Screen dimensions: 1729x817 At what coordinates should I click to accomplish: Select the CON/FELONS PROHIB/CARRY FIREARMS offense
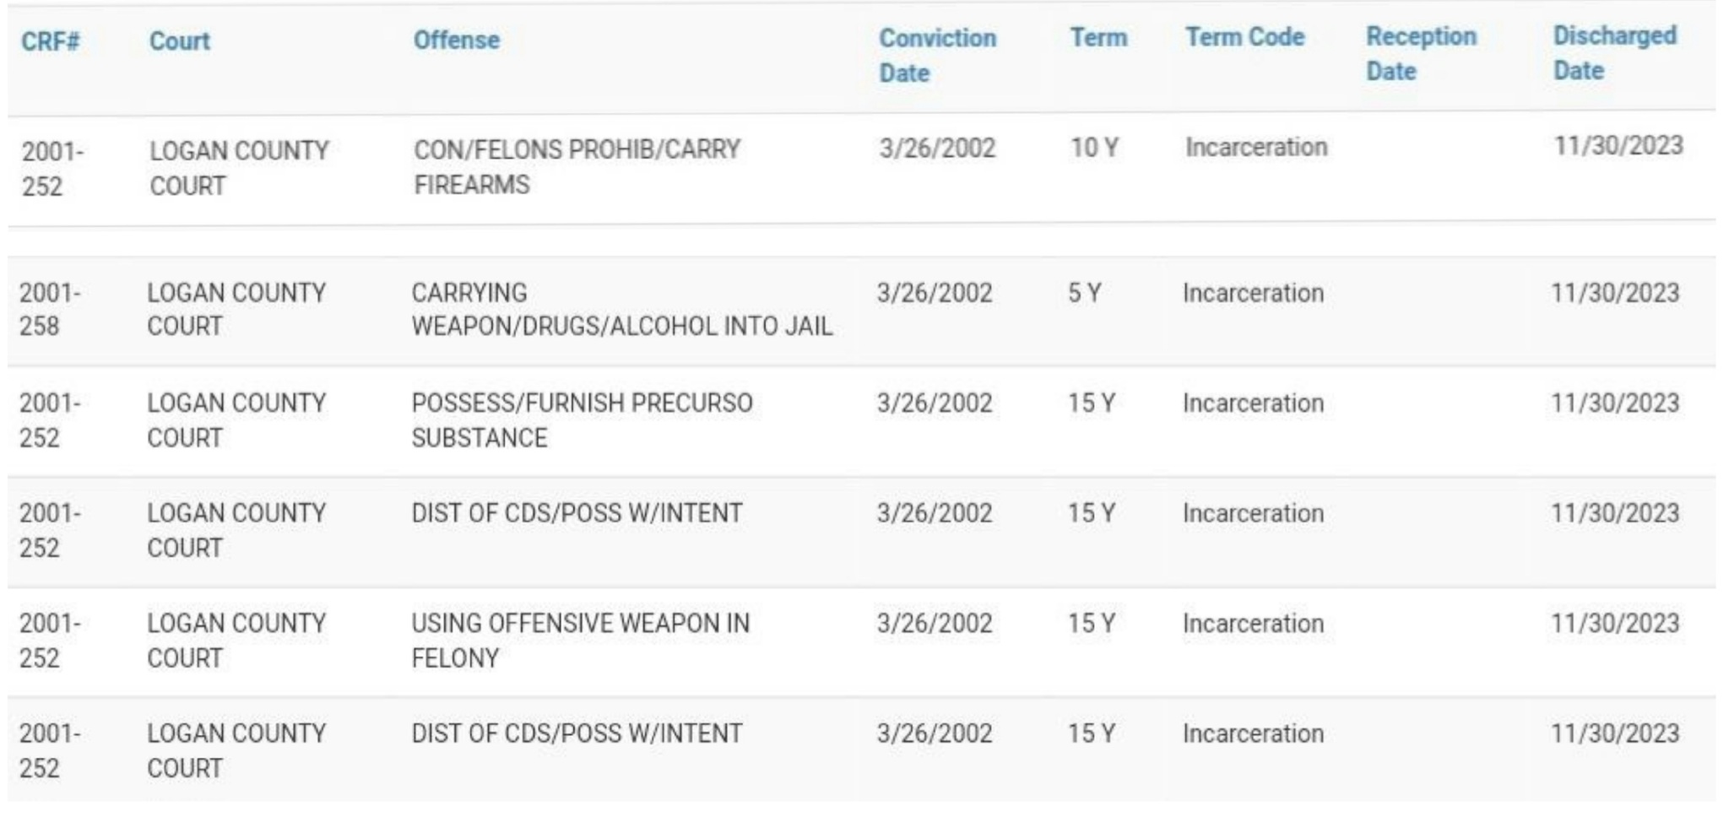[x=576, y=167]
